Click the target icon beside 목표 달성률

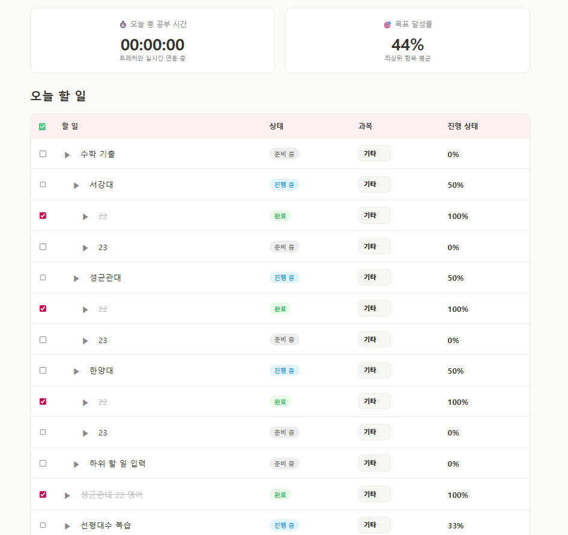[387, 25]
